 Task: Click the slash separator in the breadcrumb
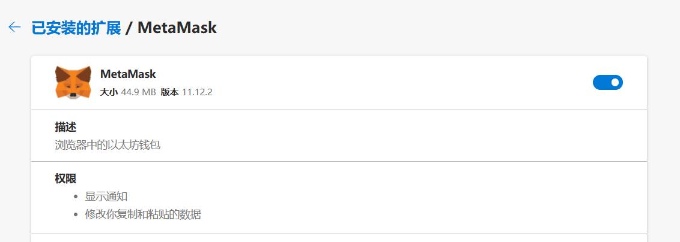(129, 28)
